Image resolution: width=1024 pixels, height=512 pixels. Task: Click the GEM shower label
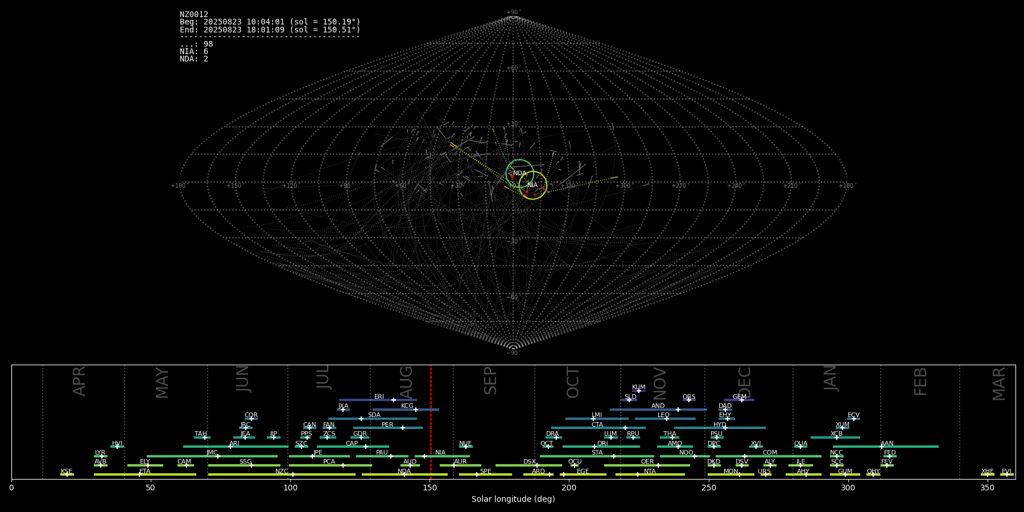click(x=740, y=397)
